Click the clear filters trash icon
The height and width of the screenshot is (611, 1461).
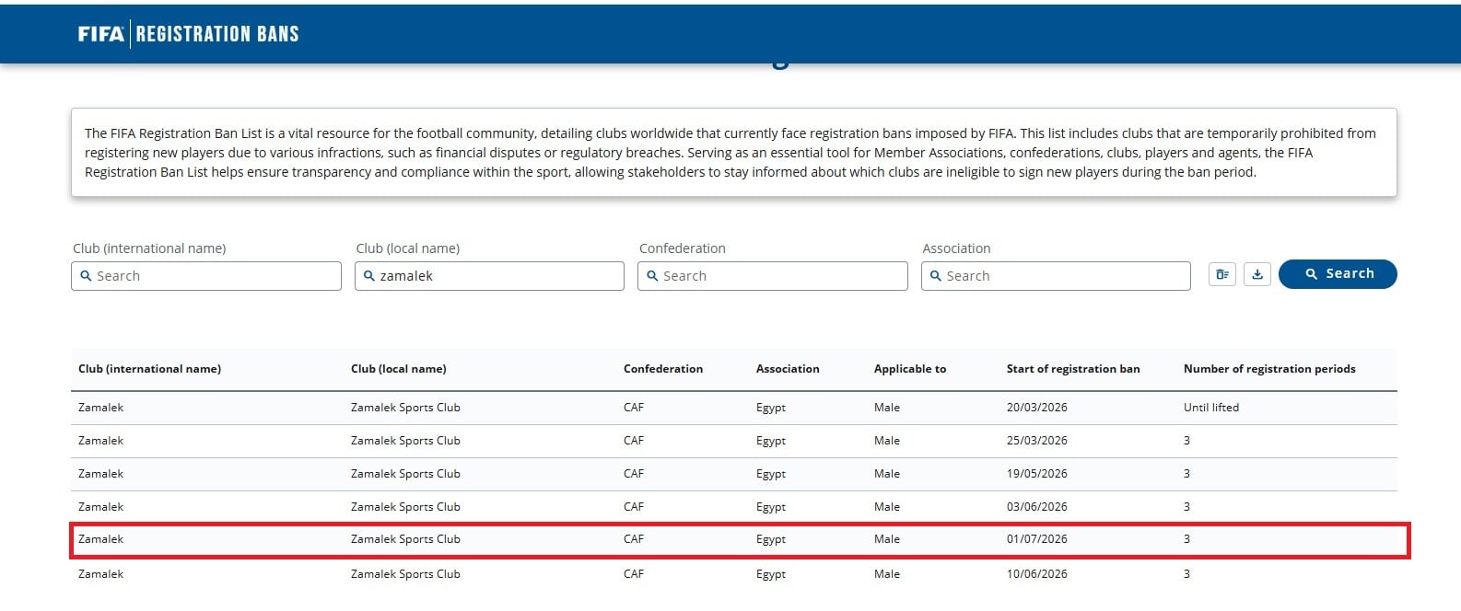[x=1221, y=274]
